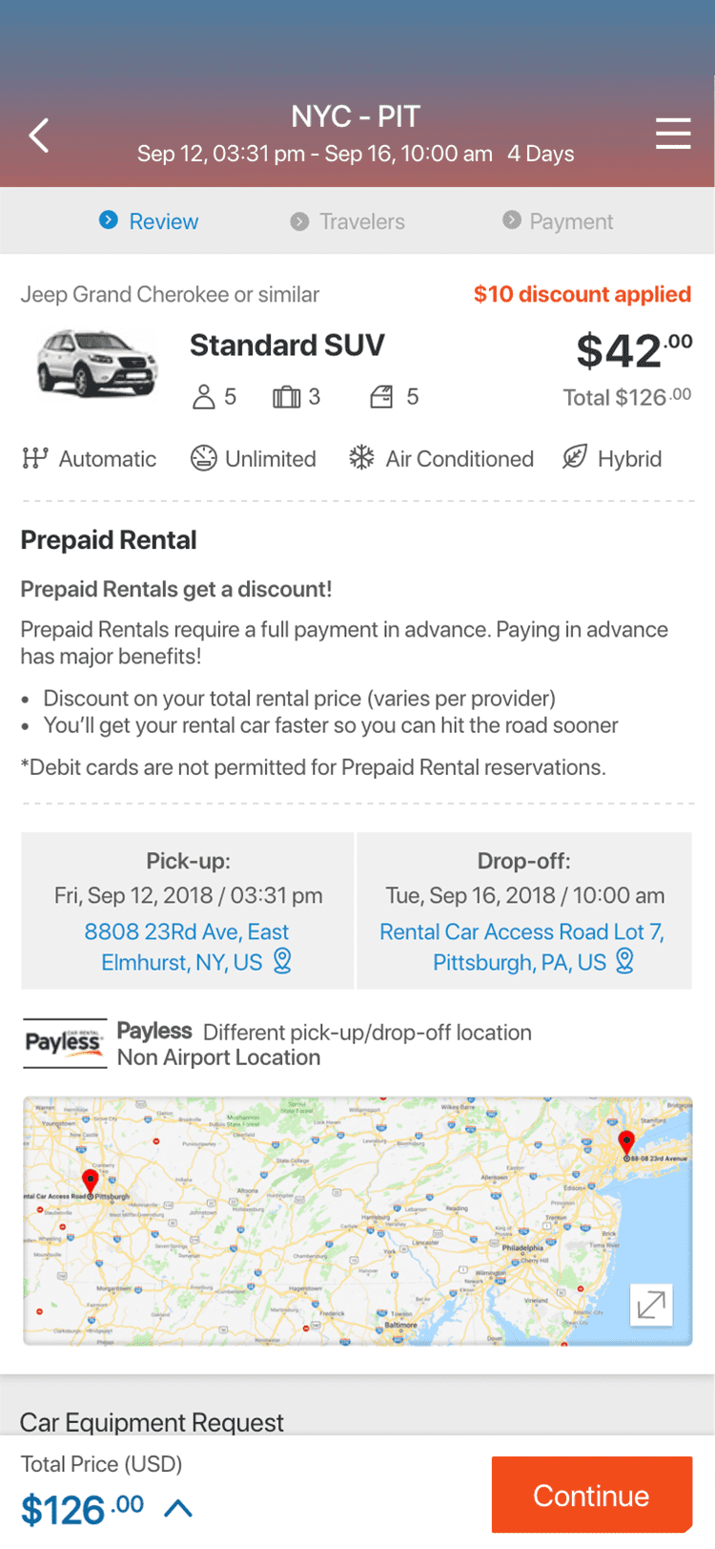Tap the Air Conditioned snowflake icon
Viewport: 715px width, 1549px height.
pos(361,458)
